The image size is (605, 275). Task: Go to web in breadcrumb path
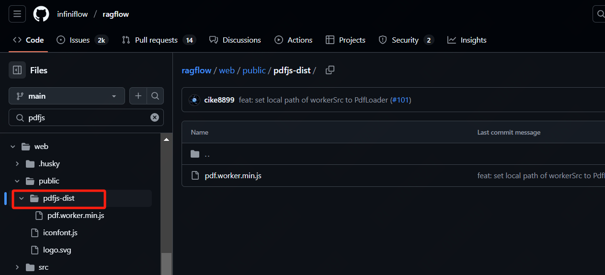click(x=227, y=70)
